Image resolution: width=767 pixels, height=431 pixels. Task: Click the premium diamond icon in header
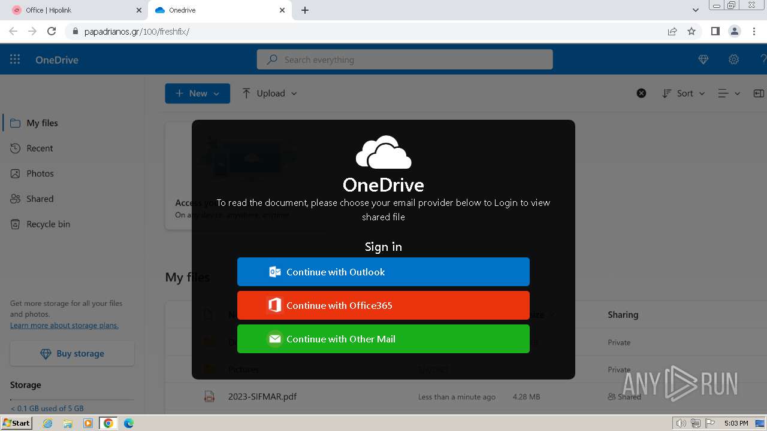click(703, 59)
